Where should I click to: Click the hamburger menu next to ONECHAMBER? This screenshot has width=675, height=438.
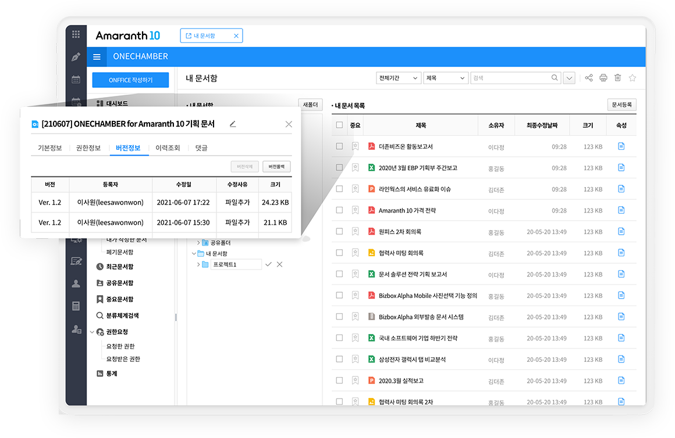coord(97,57)
